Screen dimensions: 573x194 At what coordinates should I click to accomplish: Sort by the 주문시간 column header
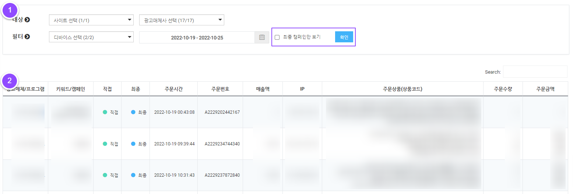[173, 89]
